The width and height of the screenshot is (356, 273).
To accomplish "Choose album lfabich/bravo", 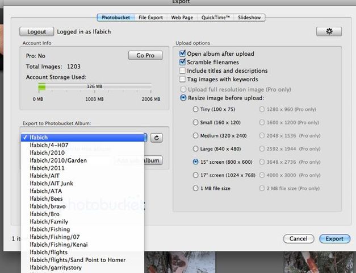I will point(83,206).
